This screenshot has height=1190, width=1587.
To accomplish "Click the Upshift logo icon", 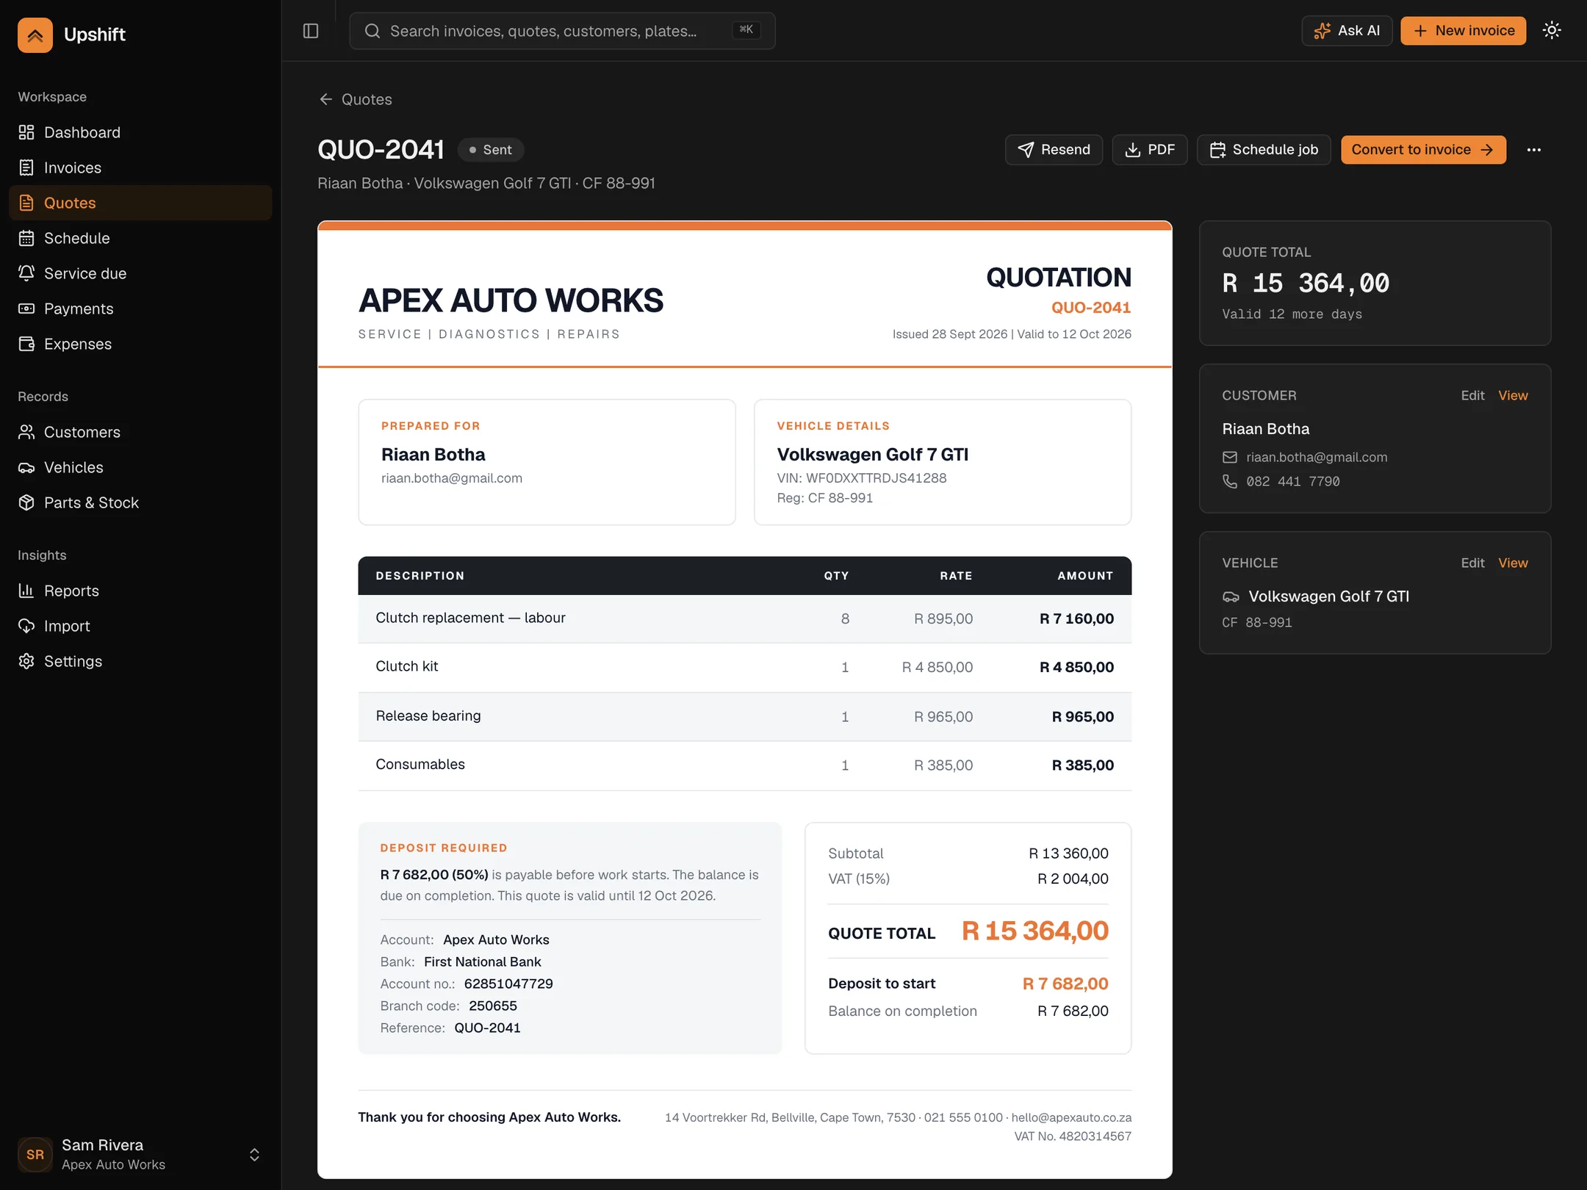I will [35, 35].
